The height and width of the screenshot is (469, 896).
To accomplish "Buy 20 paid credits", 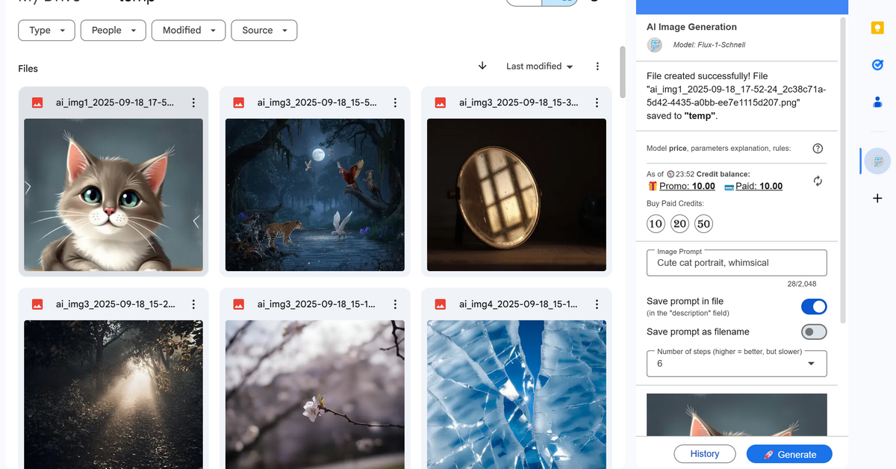I will pos(679,224).
